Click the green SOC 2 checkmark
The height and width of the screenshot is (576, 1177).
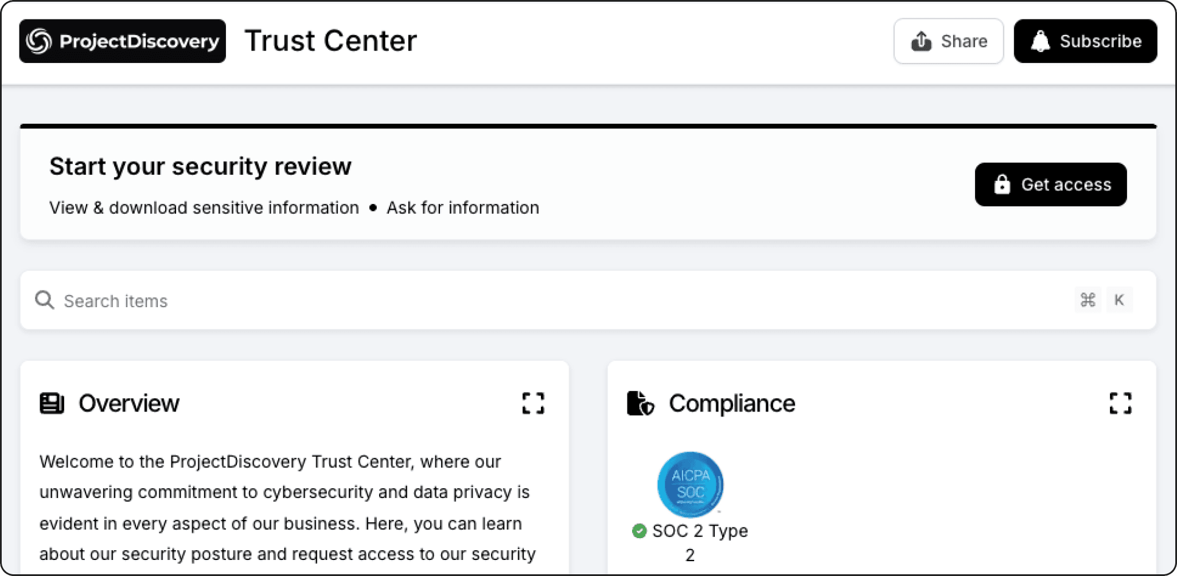(x=639, y=531)
